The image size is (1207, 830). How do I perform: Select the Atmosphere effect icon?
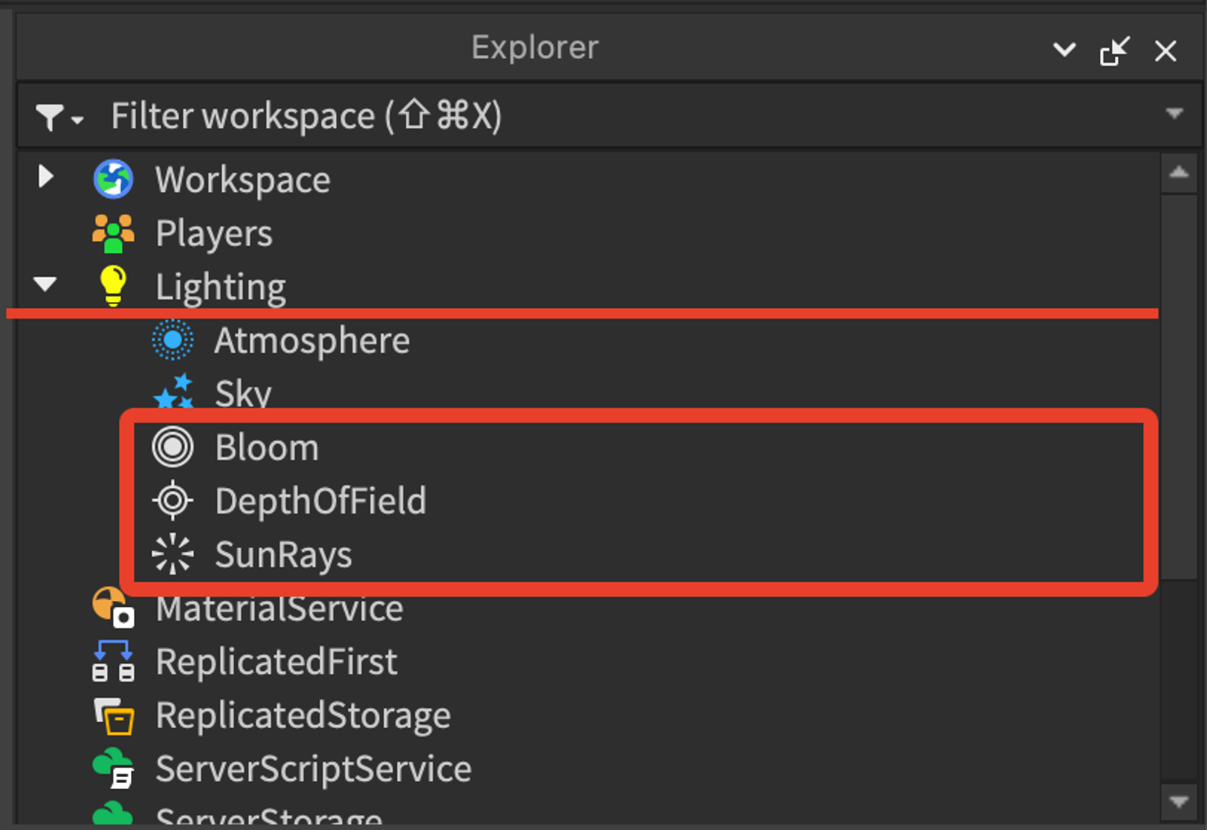[172, 340]
